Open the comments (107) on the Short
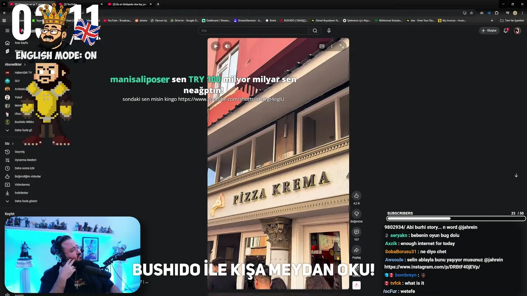 357,232
